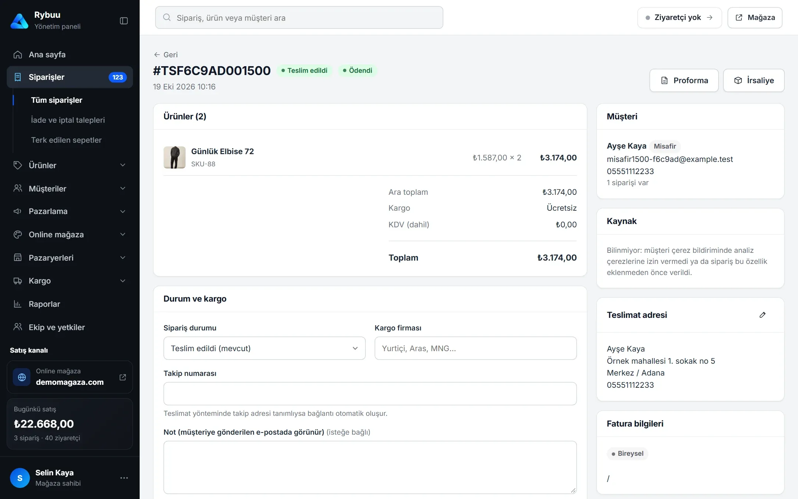Image resolution: width=798 pixels, height=499 pixels.
Task: Expand Müşteriler menu chevron
Action: click(123, 189)
